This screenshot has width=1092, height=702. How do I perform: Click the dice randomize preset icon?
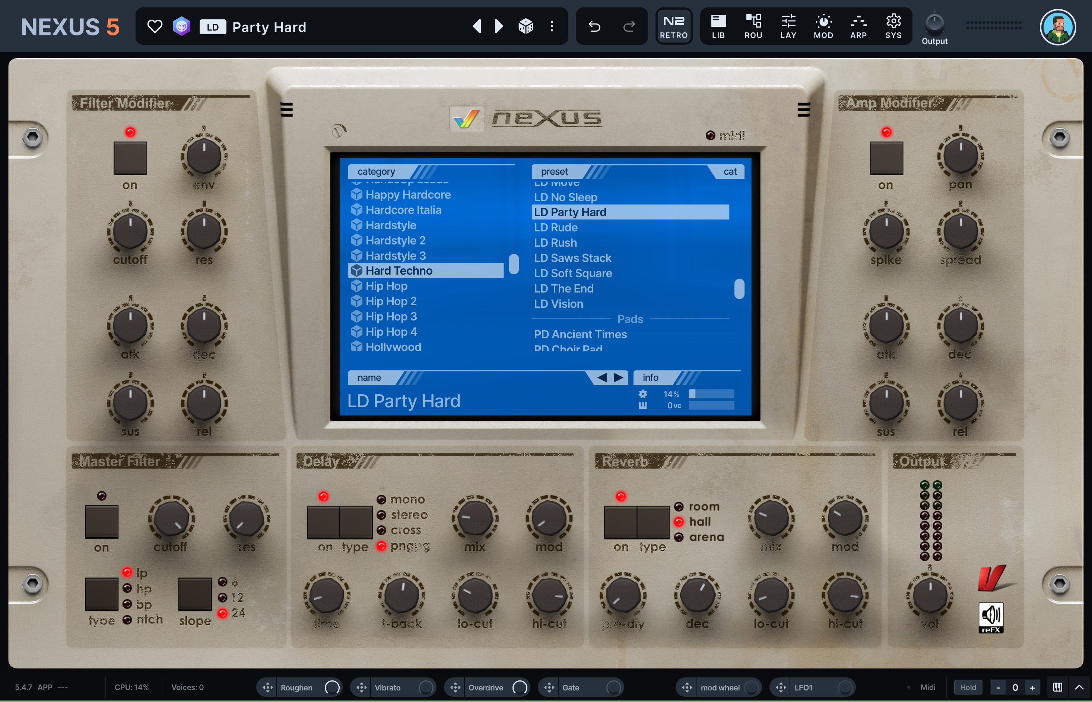point(526,26)
